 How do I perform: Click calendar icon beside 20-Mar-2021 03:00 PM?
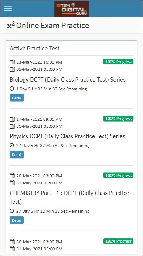(x=12, y=176)
